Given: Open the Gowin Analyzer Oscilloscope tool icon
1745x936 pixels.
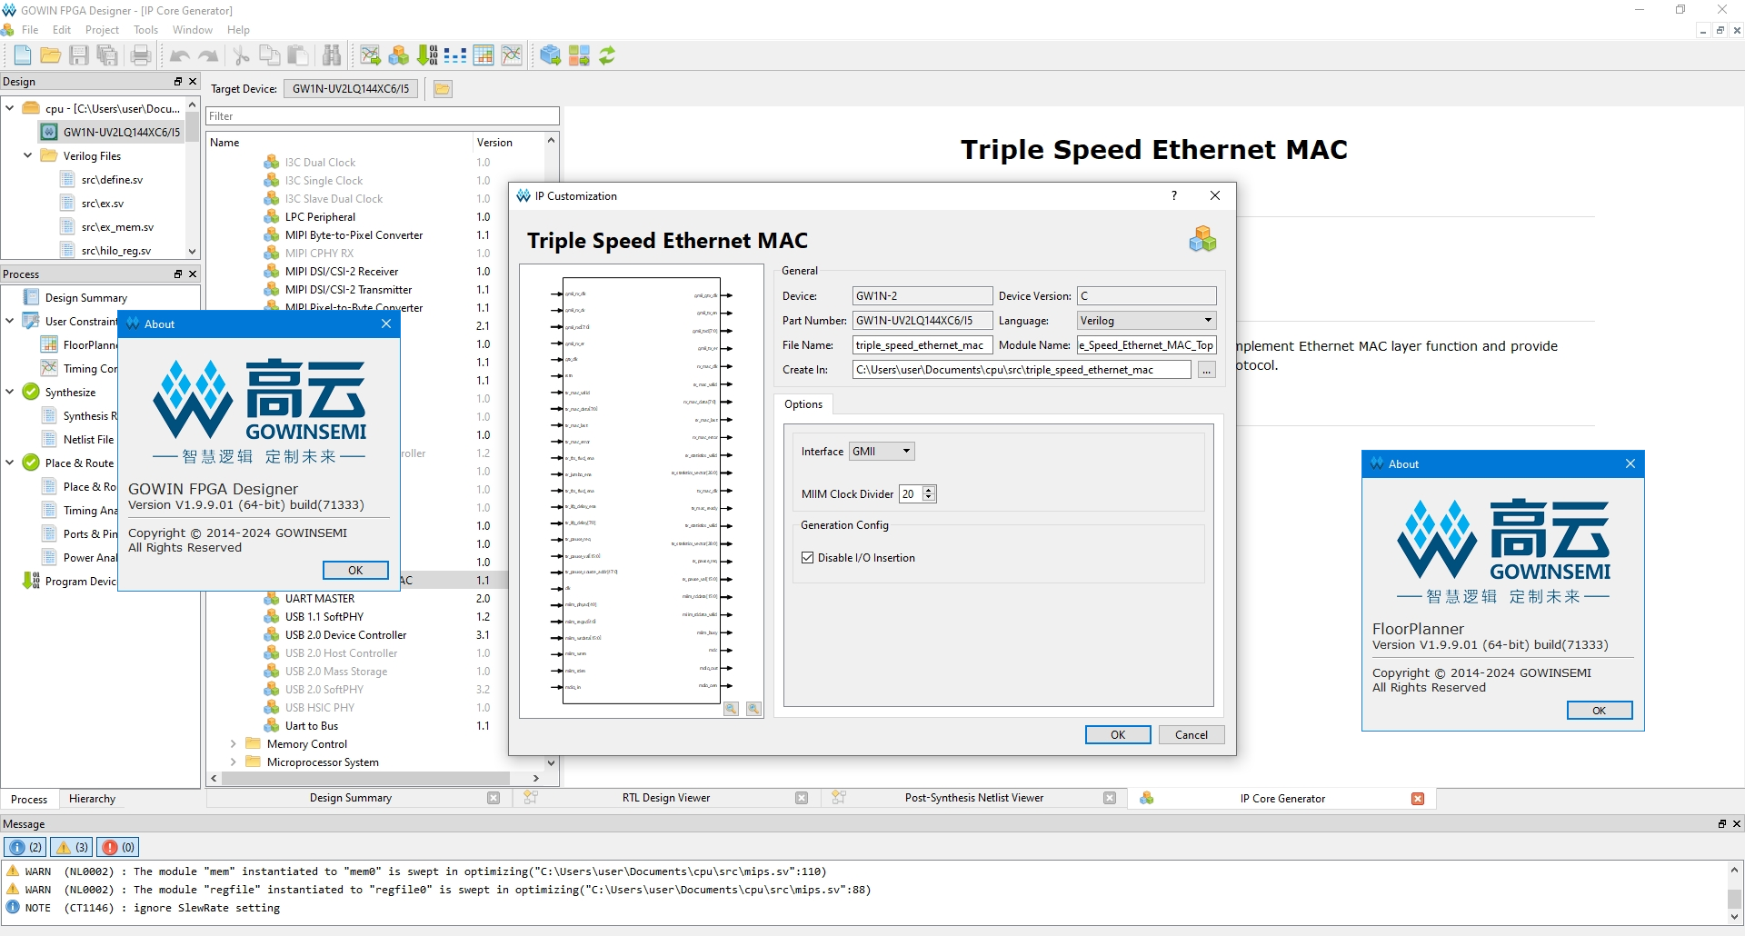Looking at the screenshot, I should click(371, 55).
